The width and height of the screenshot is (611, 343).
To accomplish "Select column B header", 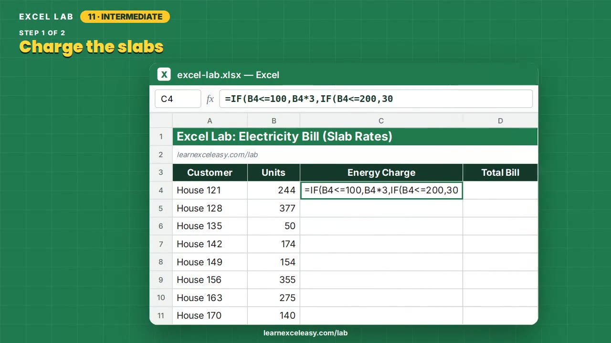I will click(x=274, y=121).
